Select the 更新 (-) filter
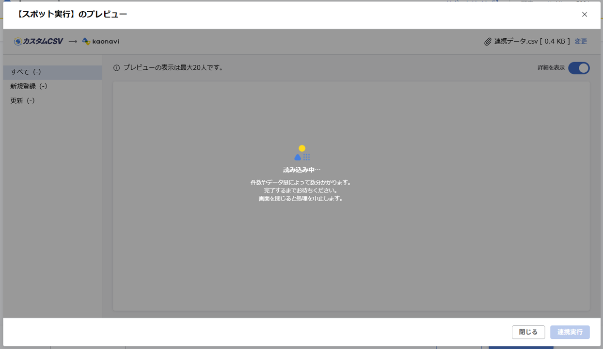The width and height of the screenshot is (603, 349). coord(52,101)
